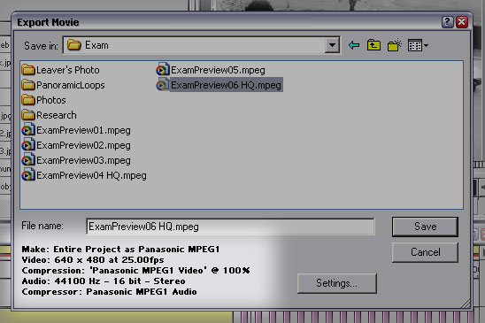Viewport: 485px width, 323px height.
Task: Click the Cancel button
Action: pos(426,252)
